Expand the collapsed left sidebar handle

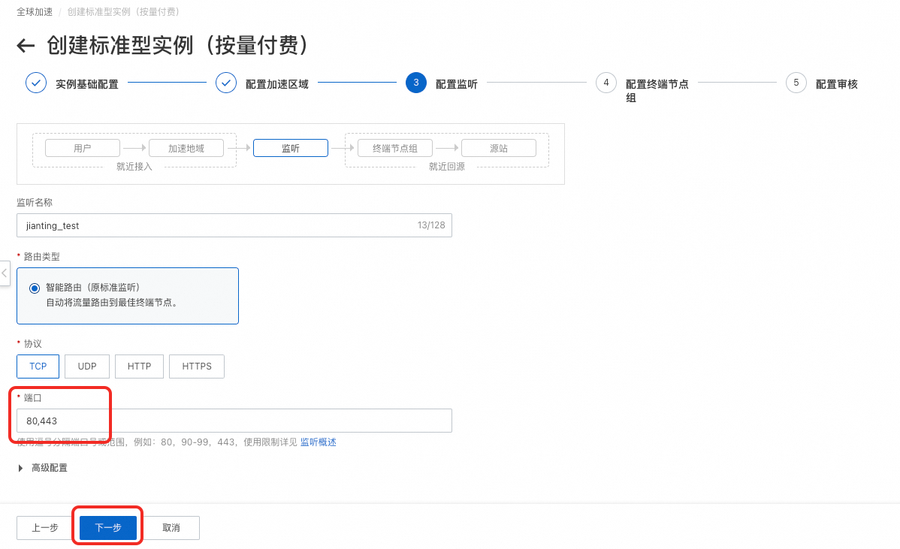pyautogui.click(x=5, y=273)
